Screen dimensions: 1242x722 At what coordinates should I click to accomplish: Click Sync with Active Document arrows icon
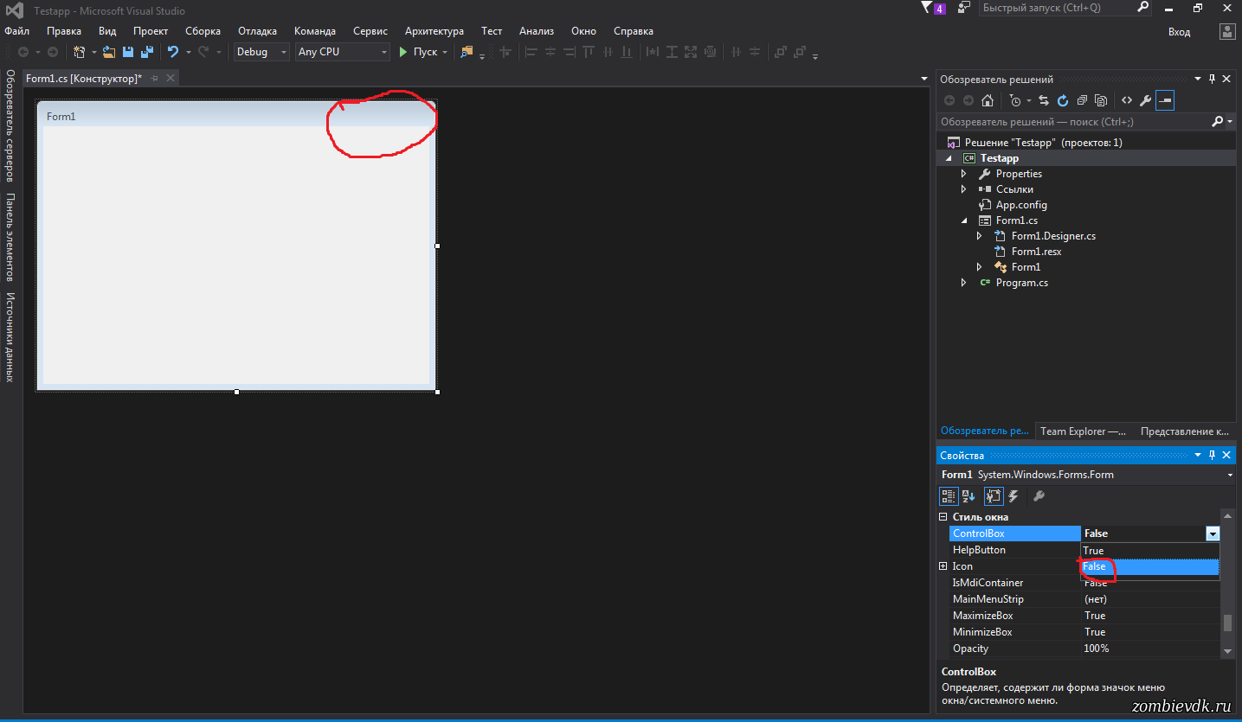click(x=1044, y=100)
